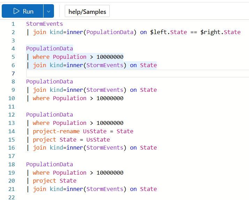Click PopulationData on line 4

[x=49, y=49]
